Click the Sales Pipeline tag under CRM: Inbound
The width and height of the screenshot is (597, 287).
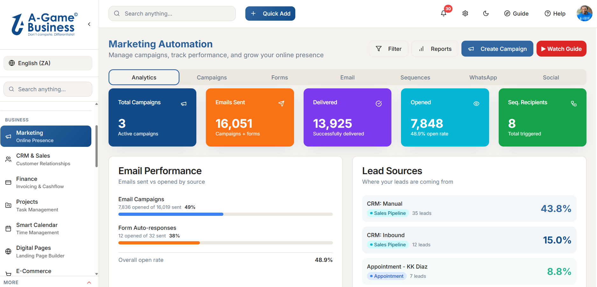tap(388, 245)
